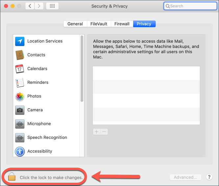219x186 pixels.
Task: Click the Reminders list icon
Action: [20, 82]
